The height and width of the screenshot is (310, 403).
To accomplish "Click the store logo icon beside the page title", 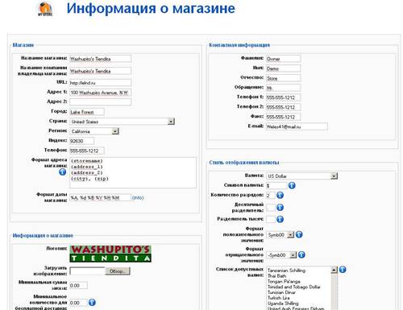I will 45,10.
